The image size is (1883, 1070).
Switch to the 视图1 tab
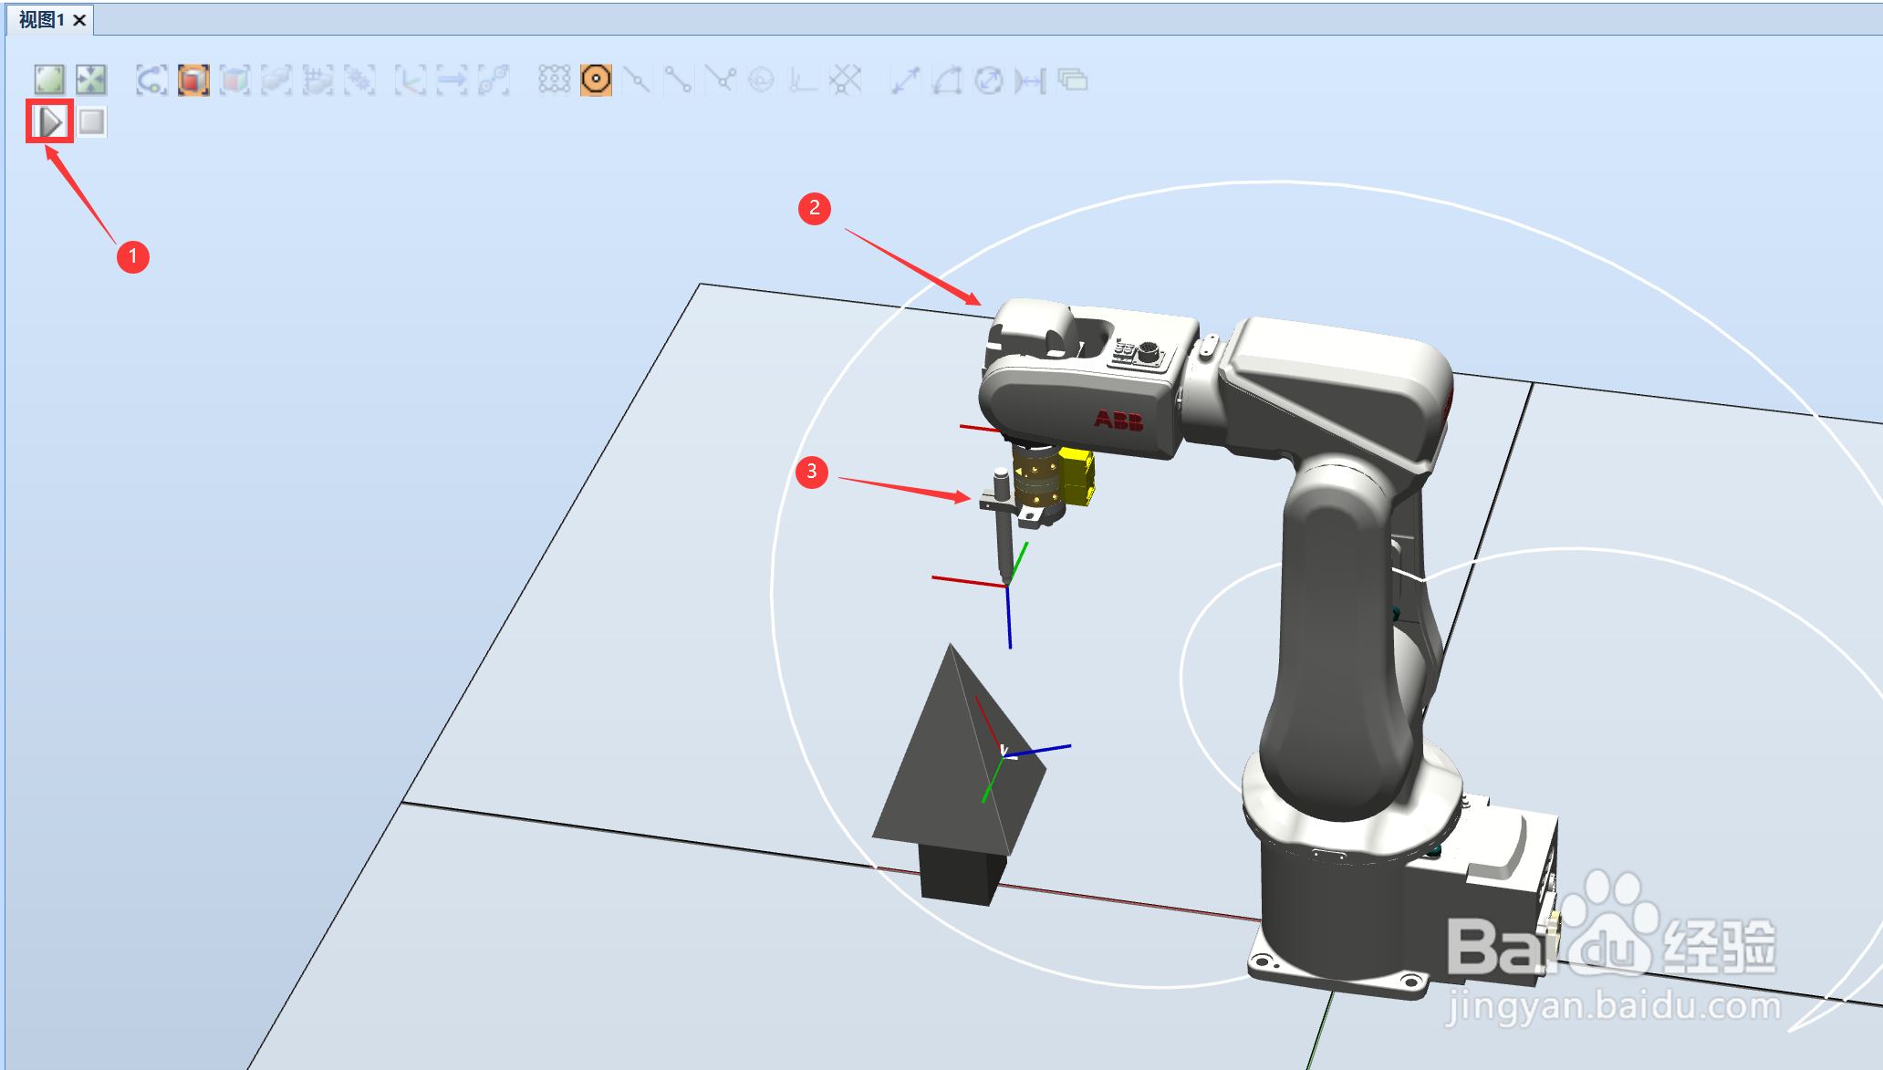[42, 19]
